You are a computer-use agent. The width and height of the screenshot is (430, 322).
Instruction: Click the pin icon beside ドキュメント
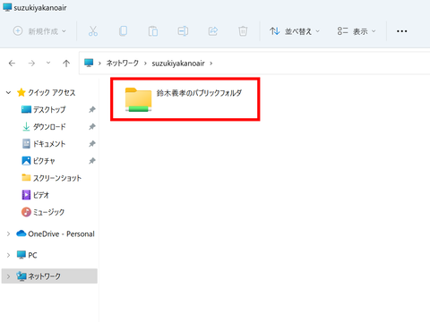[x=92, y=144]
